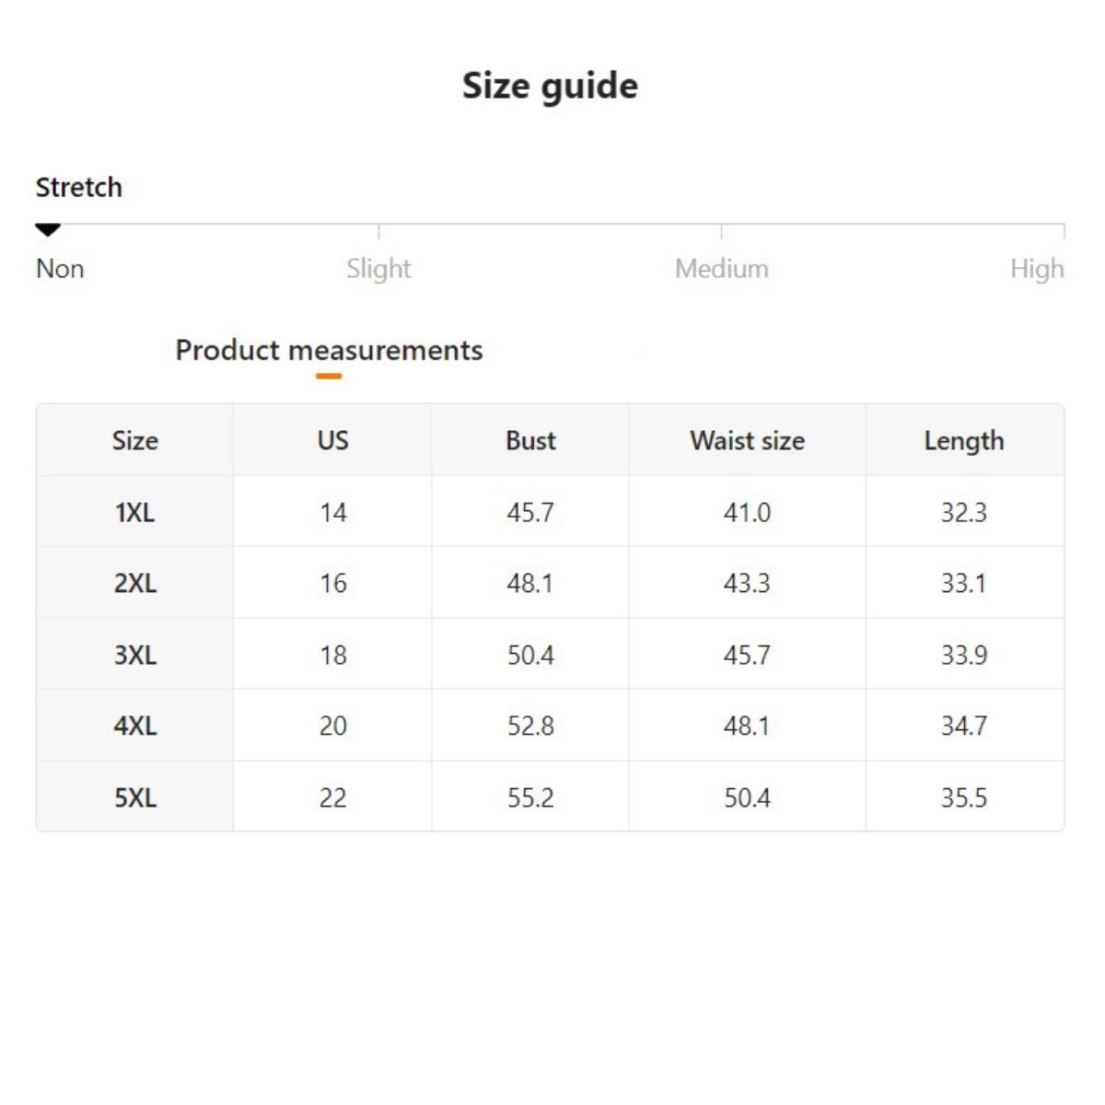Click the Bust column header
This screenshot has height=1105, width=1105.
[x=530, y=440]
